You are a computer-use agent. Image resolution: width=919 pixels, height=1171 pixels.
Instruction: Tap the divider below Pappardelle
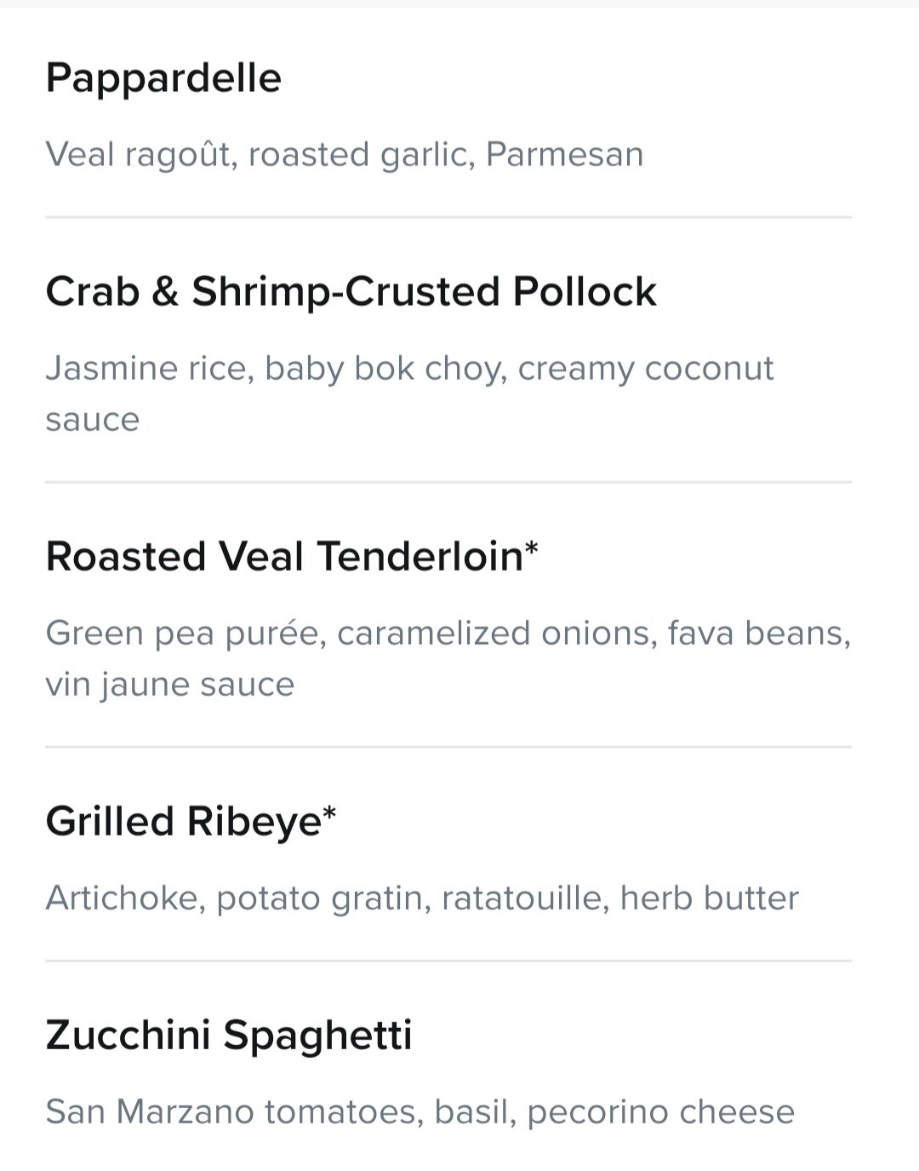point(448,217)
